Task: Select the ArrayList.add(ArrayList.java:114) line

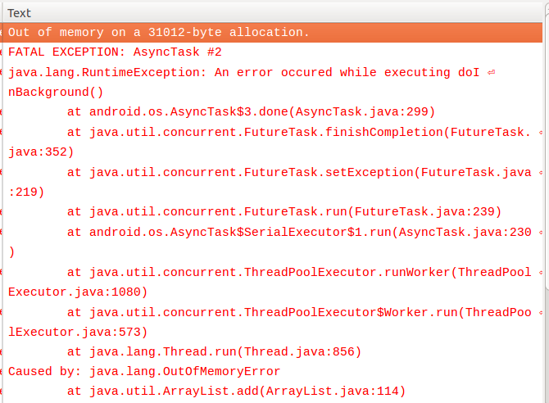Action: (236, 392)
